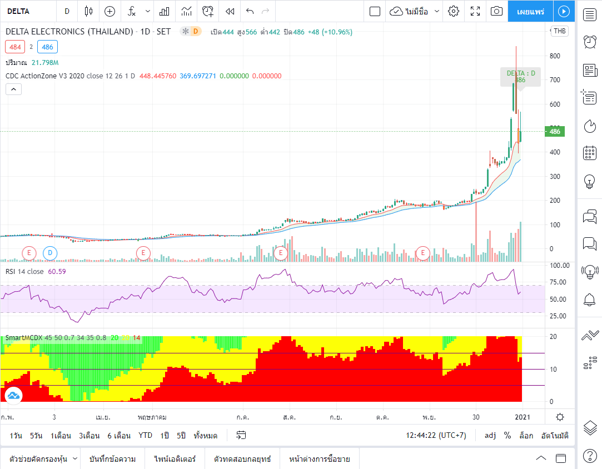Toggle percent scale % button

(x=508, y=436)
